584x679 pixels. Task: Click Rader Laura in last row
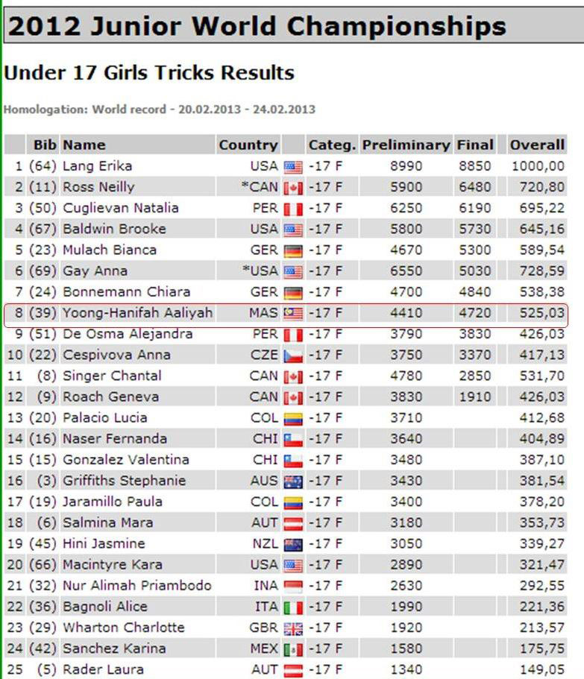[103, 669]
